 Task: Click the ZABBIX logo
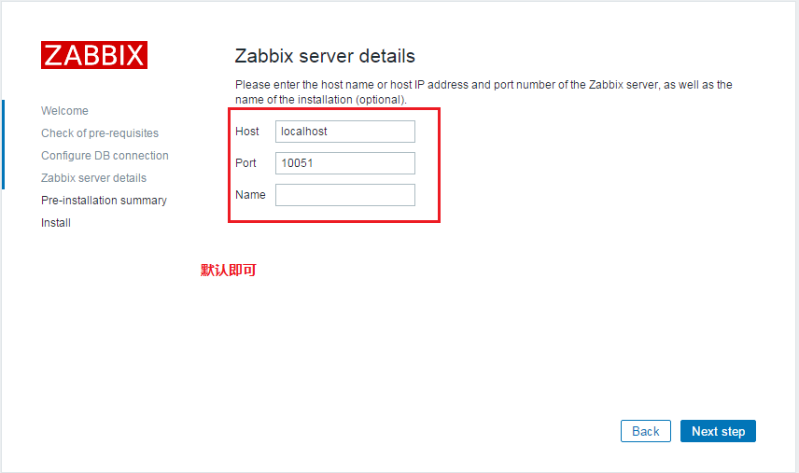(94, 55)
